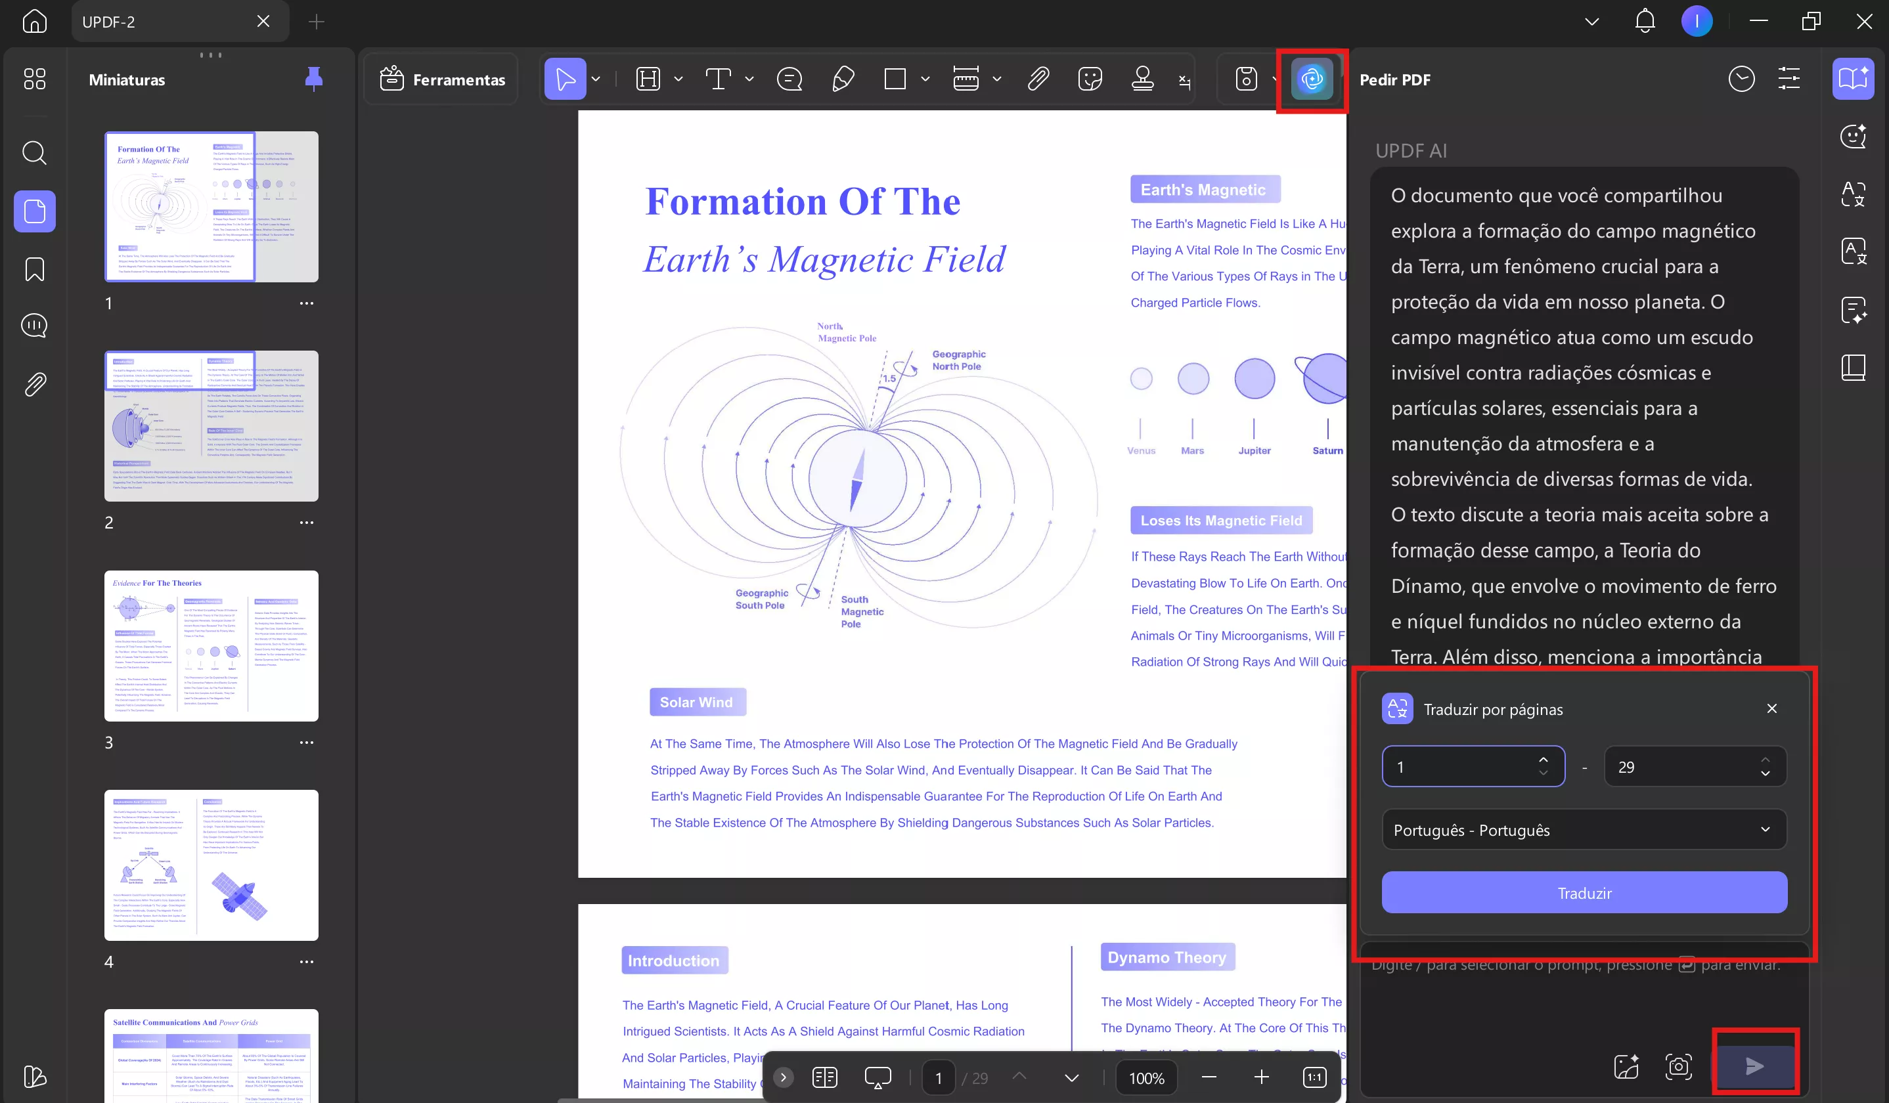Click the screenshot capture icon in chat

coord(1678,1066)
